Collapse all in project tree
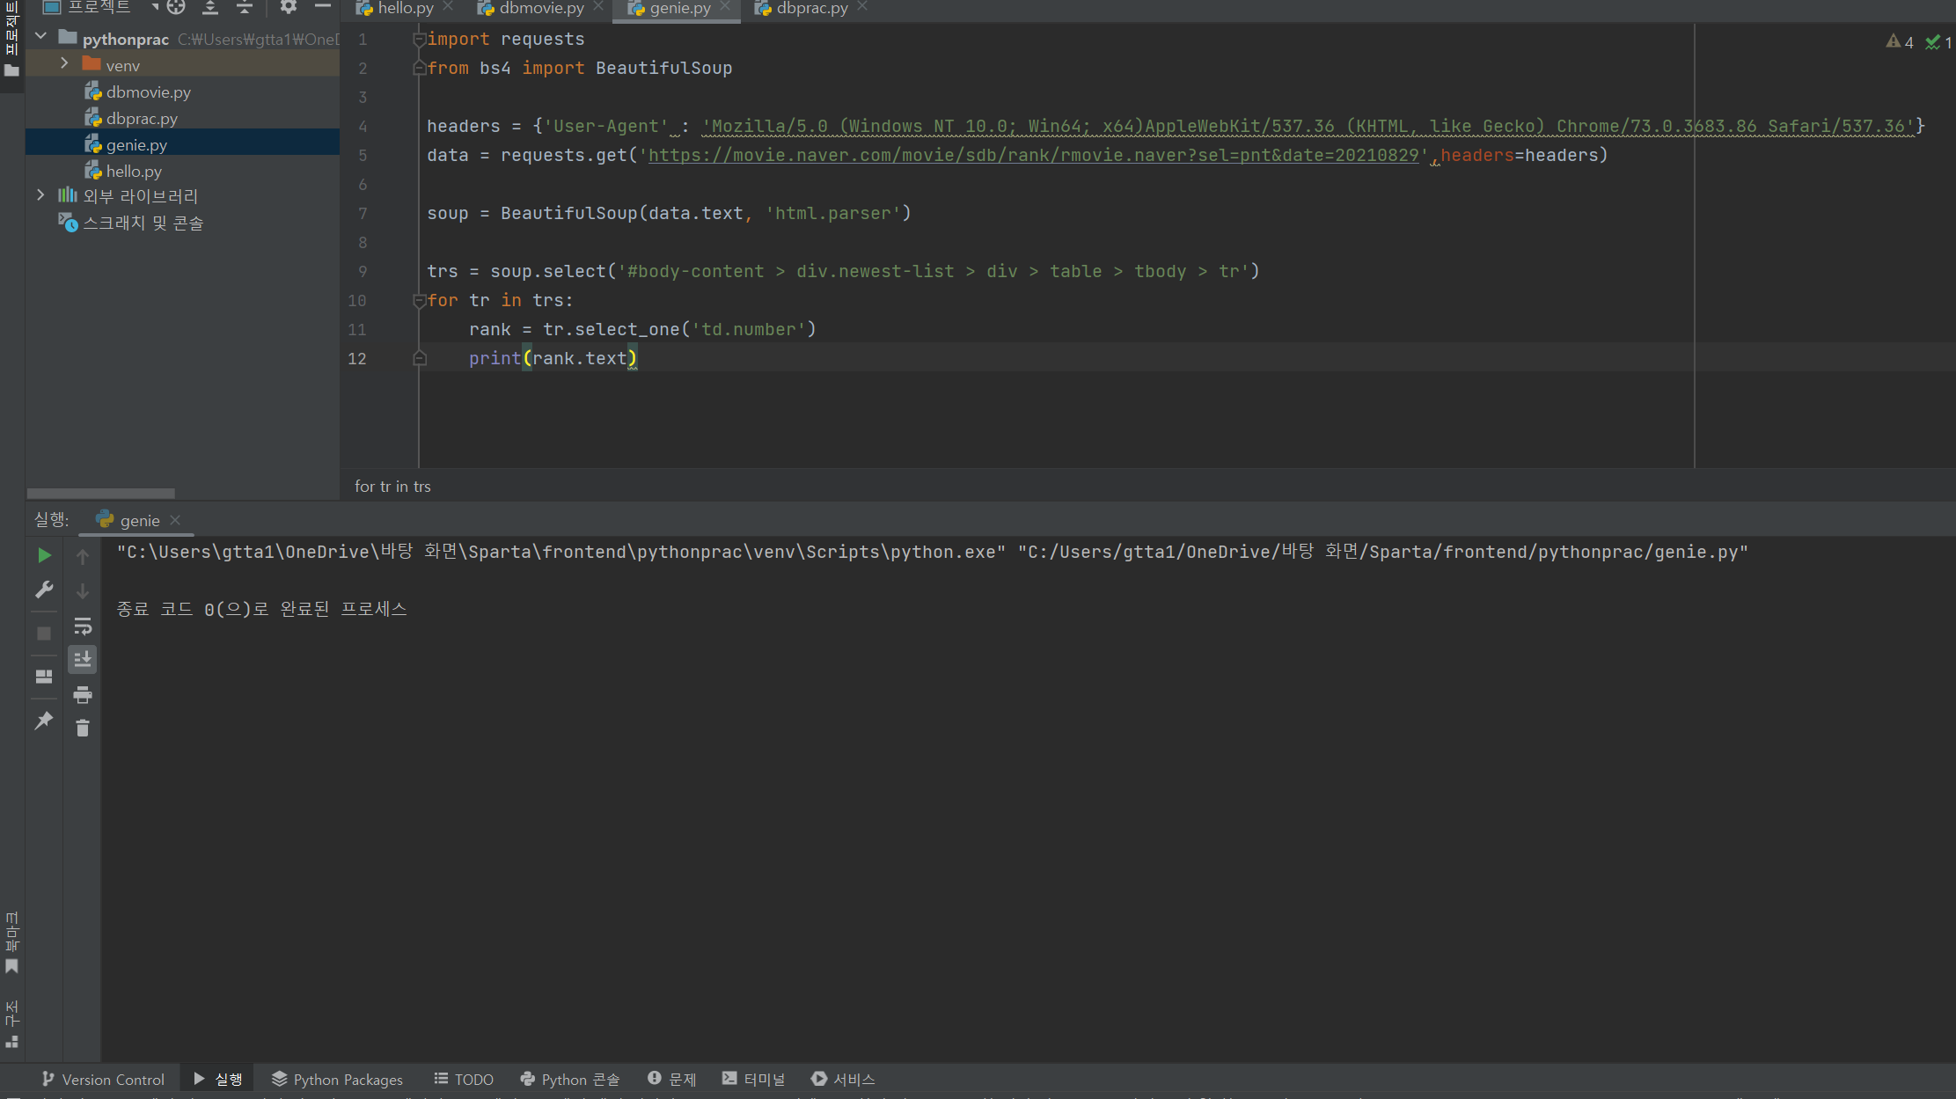The image size is (1956, 1099). [x=245, y=8]
